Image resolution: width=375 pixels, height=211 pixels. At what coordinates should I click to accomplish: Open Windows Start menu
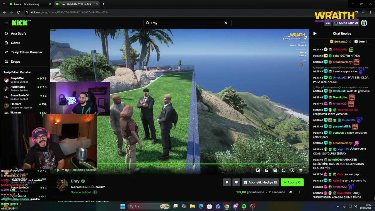(x=123, y=206)
